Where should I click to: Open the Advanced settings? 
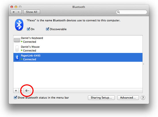[128, 98]
